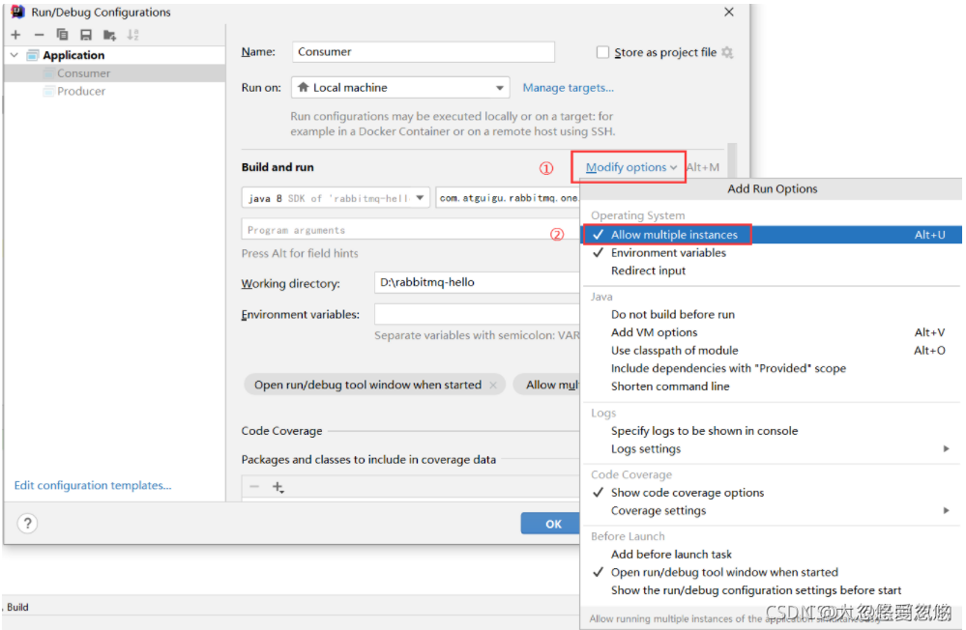Click the 'Code Coverage' section heading
The height and width of the screenshot is (630, 966).
coord(281,431)
